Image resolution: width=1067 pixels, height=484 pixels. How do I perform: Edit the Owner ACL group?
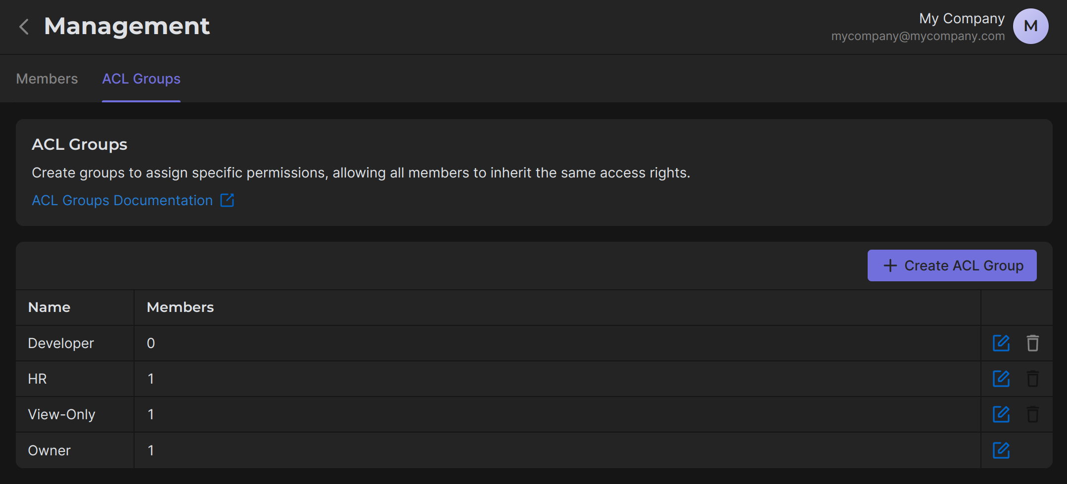[1001, 450]
